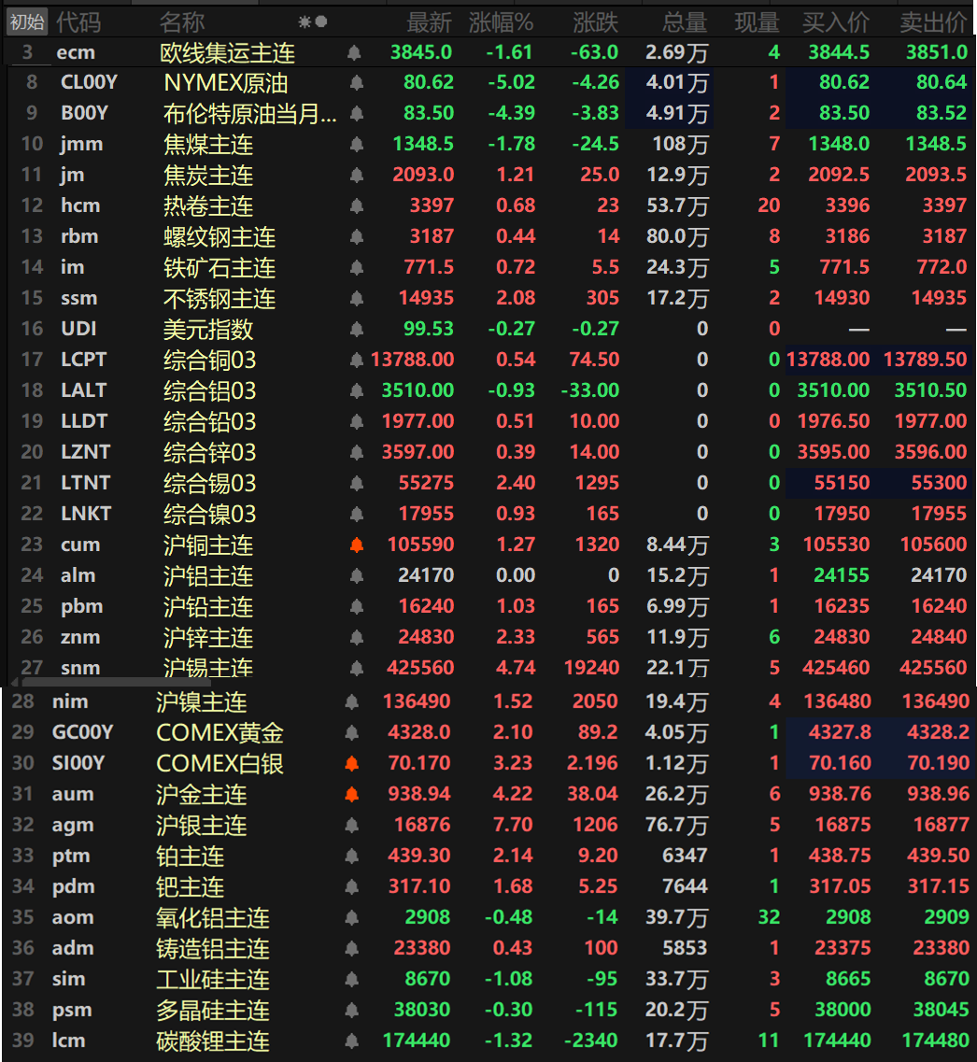Sort by the 总量 column header
This screenshot has width=977, height=1062.
[x=685, y=22]
